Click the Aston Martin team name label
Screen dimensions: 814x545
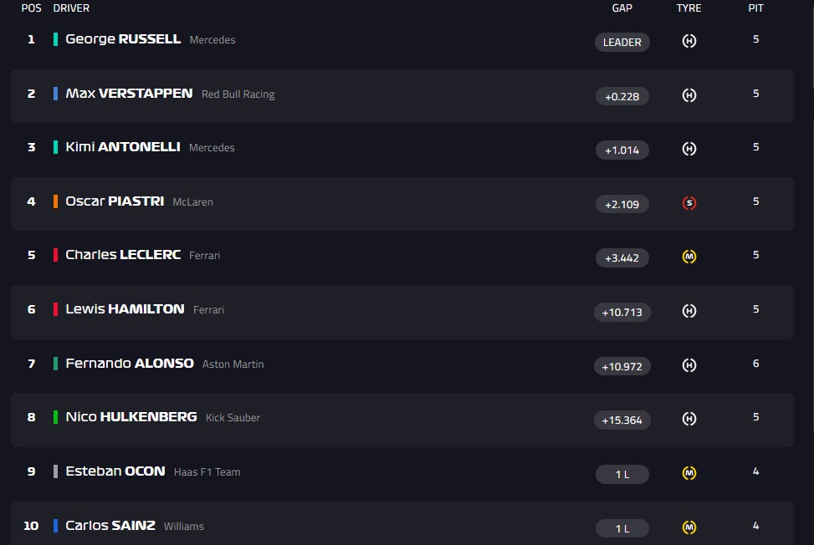coord(233,364)
